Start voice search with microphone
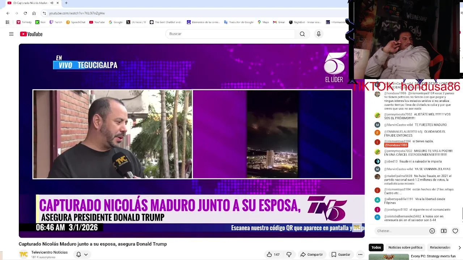The image size is (463, 260). pos(319,34)
